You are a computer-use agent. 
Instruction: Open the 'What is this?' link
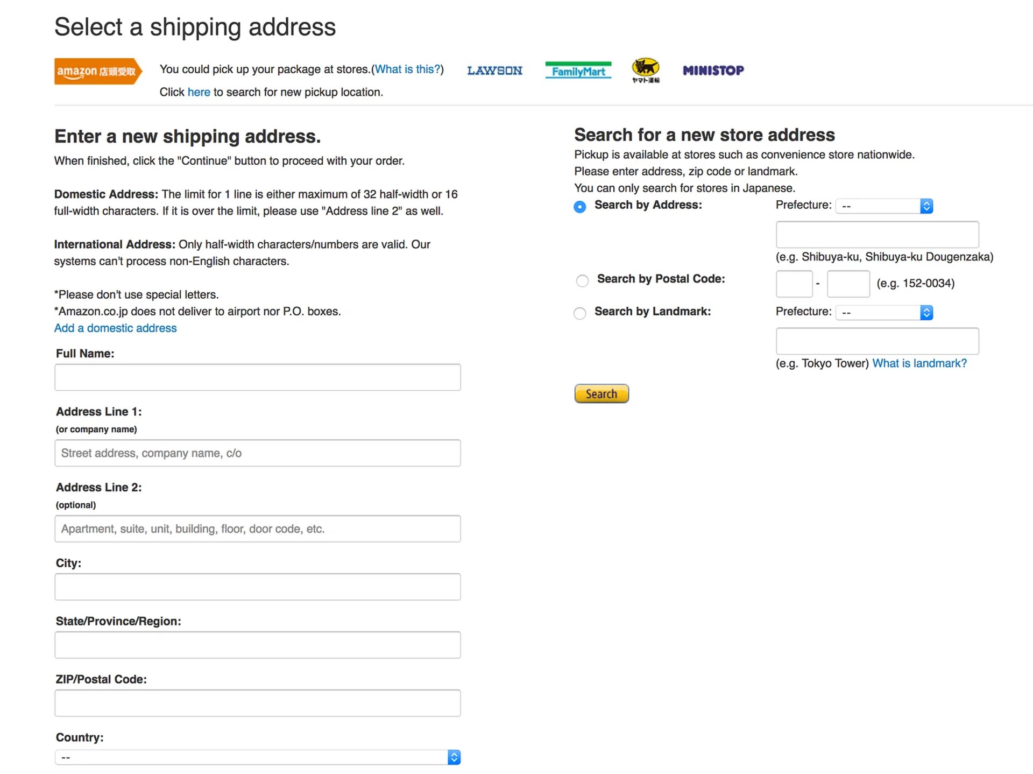407,69
